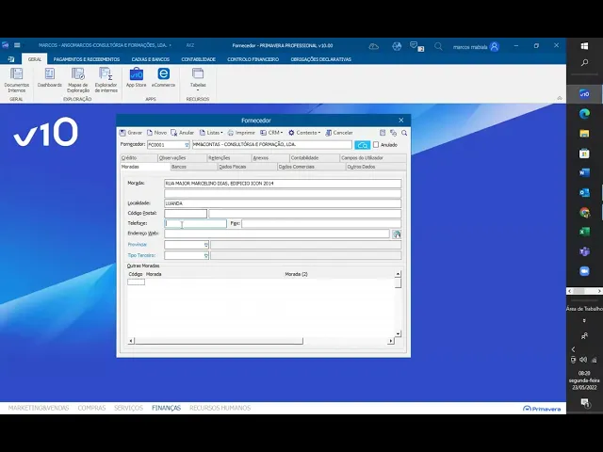The height and width of the screenshot is (452, 603).
Task: Switch to Recursos Humanos module
Action: pyautogui.click(x=220, y=408)
